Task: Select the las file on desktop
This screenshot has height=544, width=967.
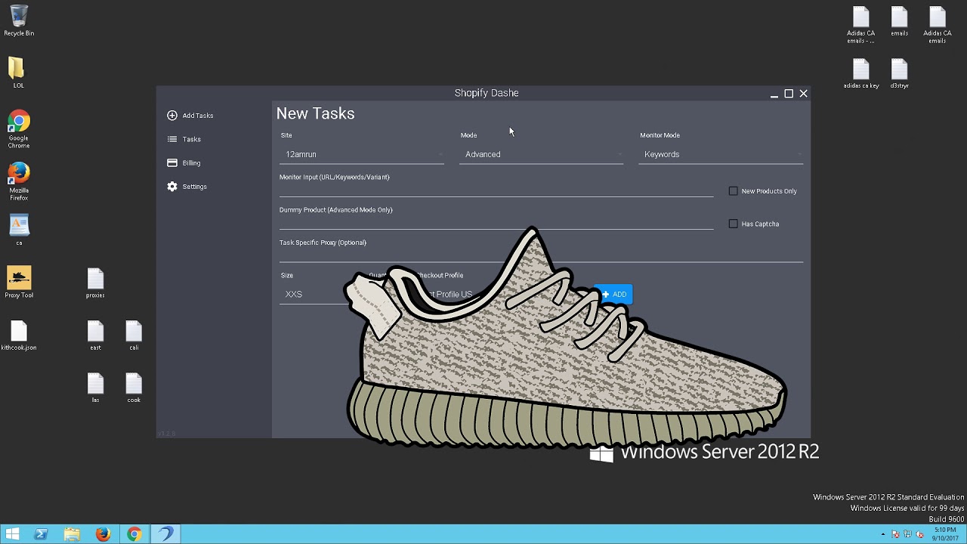Action: [95, 387]
